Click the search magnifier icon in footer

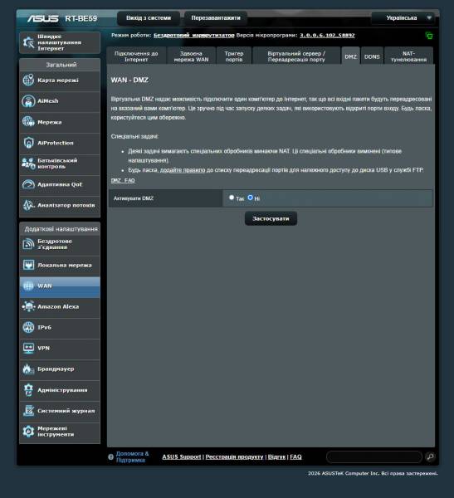[x=430, y=456]
